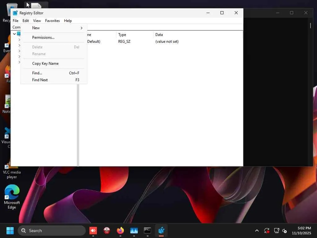Screen dimensions: 317x238
Task: Select the Computer icon in the tree
Action: (19, 33)
